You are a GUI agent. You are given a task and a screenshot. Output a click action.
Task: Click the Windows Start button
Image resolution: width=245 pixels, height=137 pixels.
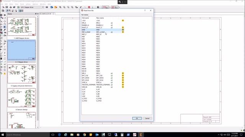3,135
